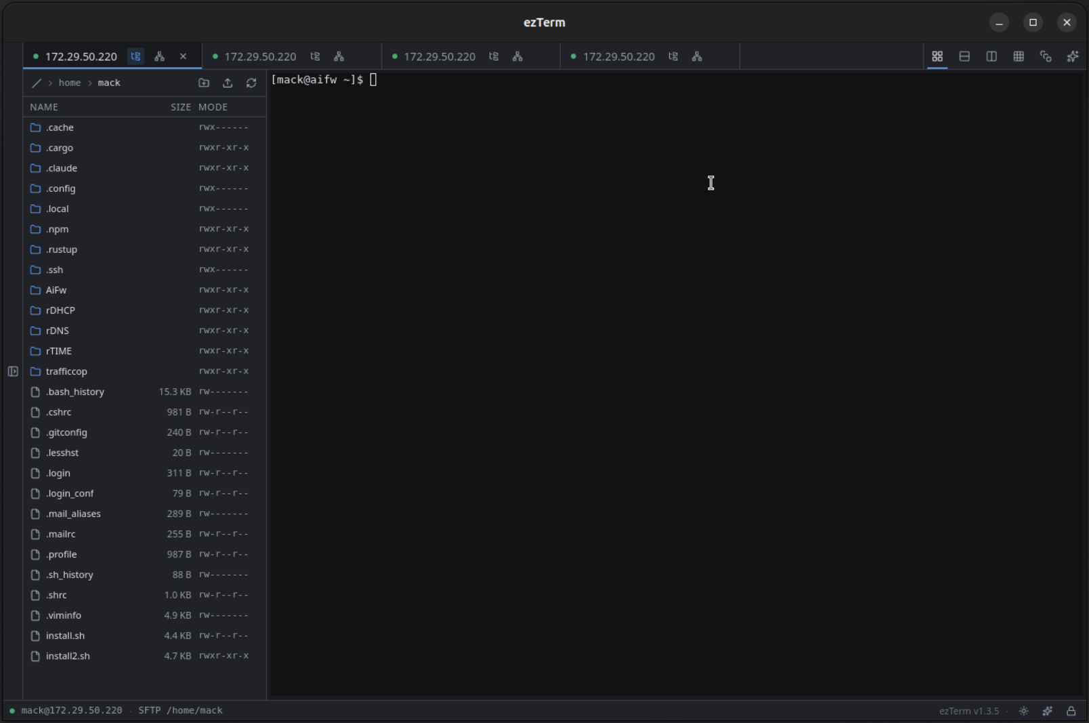Open the rDHCP folder

pyautogui.click(x=145, y=310)
